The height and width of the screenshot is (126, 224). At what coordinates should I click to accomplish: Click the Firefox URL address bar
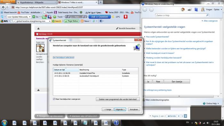(76, 7)
